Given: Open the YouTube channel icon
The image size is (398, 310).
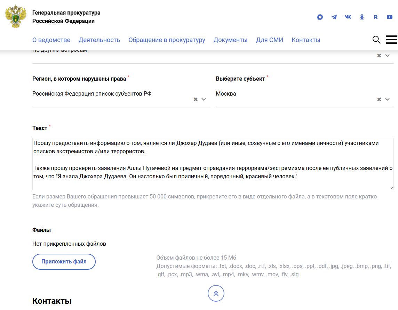Looking at the screenshot, I should tap(390, 17).
